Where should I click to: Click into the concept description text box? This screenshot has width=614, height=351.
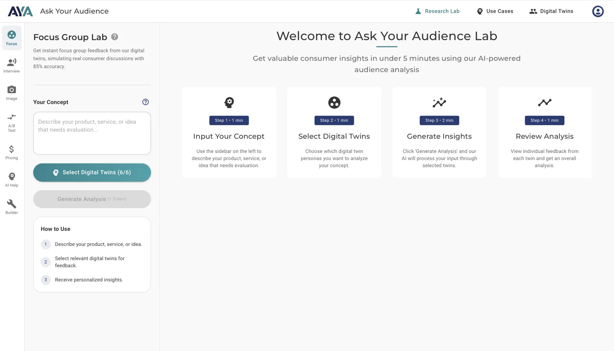(92, 133)
